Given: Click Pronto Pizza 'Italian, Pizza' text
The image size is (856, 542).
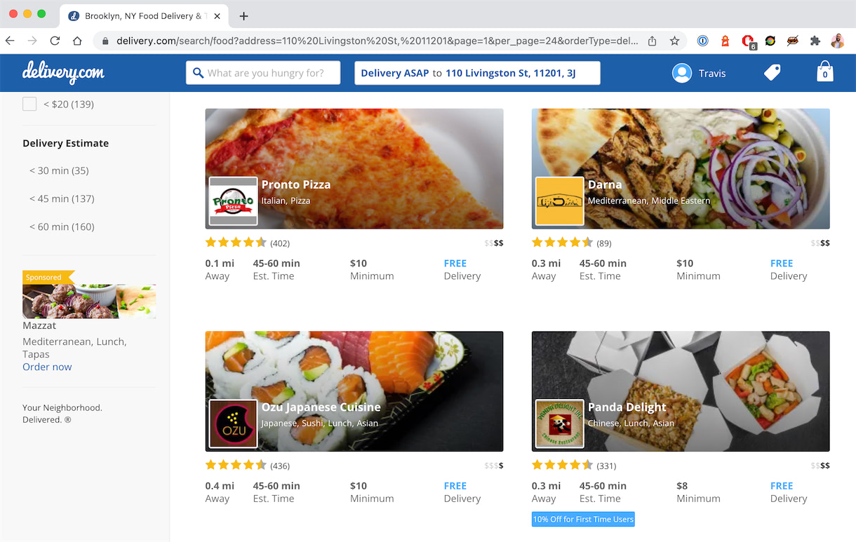Looking at the screenshot, I should click(x=286, y=201).
